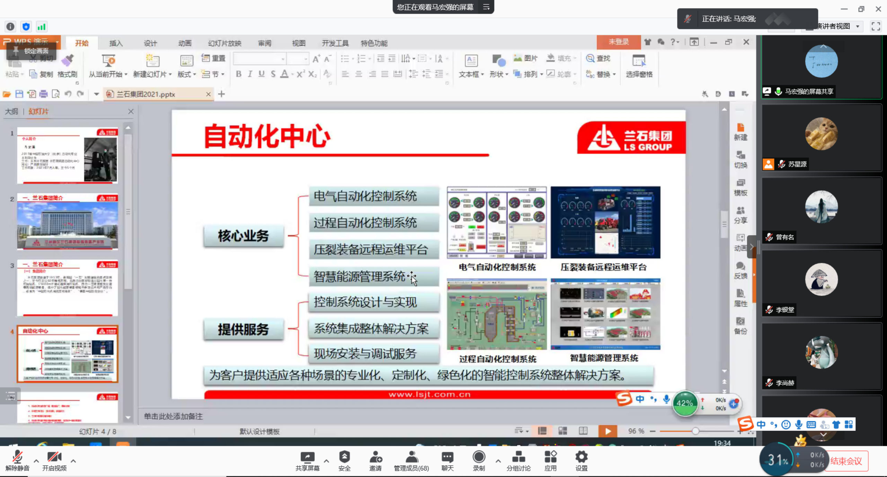End the meeting with 结束会议
Screen dimensions: 887x477
846,461
